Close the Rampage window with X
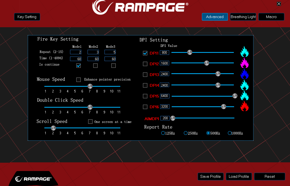Screen dimensions: 290x186 click(x=279, y=4)
